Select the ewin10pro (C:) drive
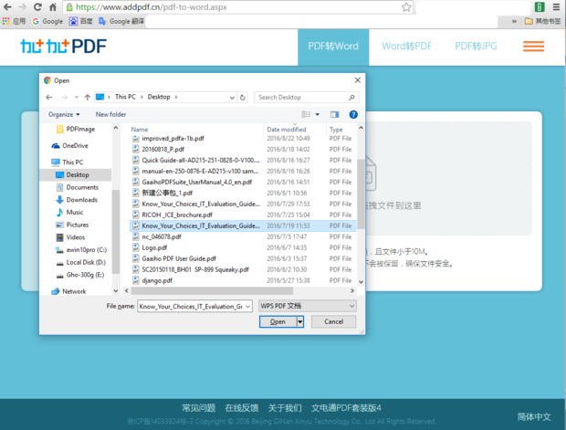Screen dimensions: 566x430 tap(81, 249)
